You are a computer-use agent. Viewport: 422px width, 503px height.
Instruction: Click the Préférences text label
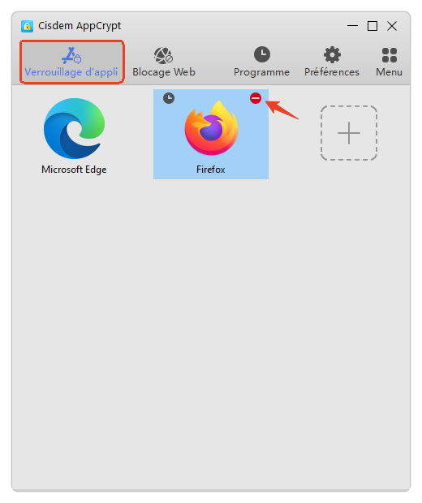pos(332,72)
